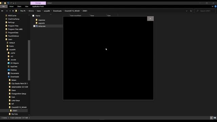This screenshot has height=122, width=217.
Task: Open the Customize Quick Access Toolbar dropdown
Action: pyautogui.click(x=14, y=3)
